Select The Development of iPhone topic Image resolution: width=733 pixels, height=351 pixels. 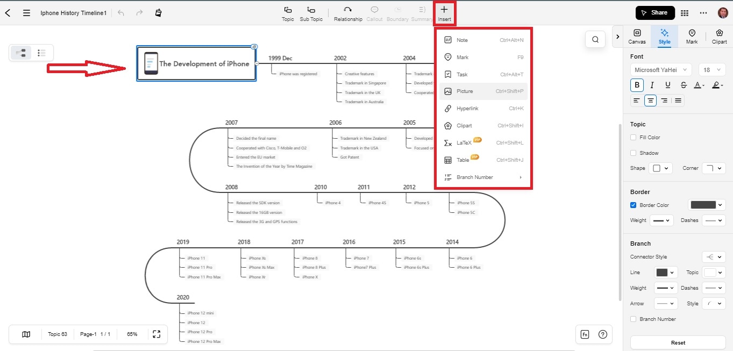[196, 63]
